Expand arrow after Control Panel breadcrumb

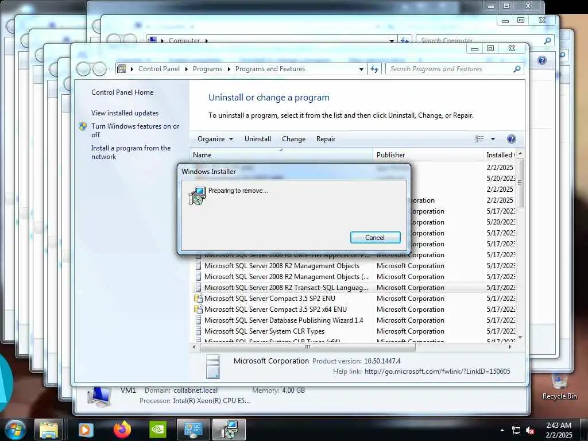point(187,69)
